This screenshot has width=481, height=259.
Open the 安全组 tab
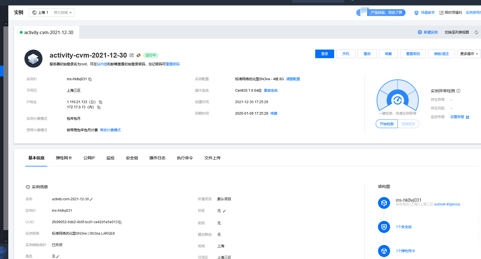coord(132,158)
